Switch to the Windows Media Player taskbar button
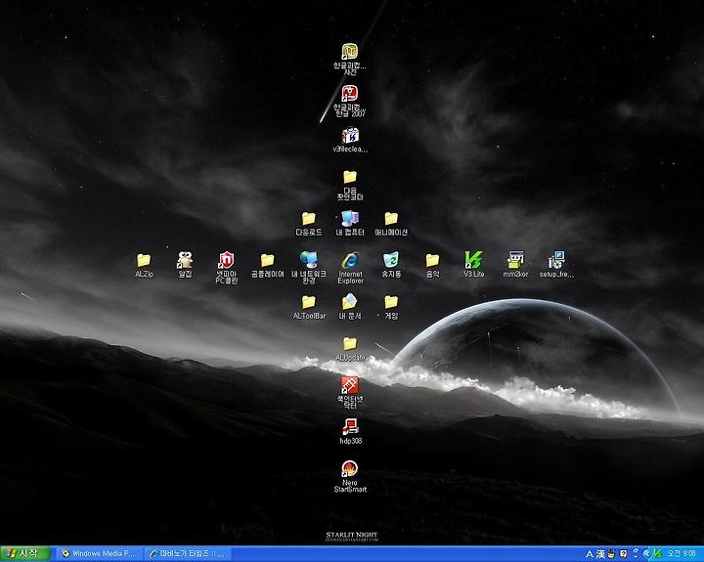 [99, 554]
